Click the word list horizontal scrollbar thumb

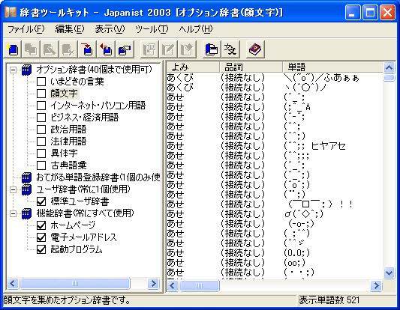click(200, 285)
